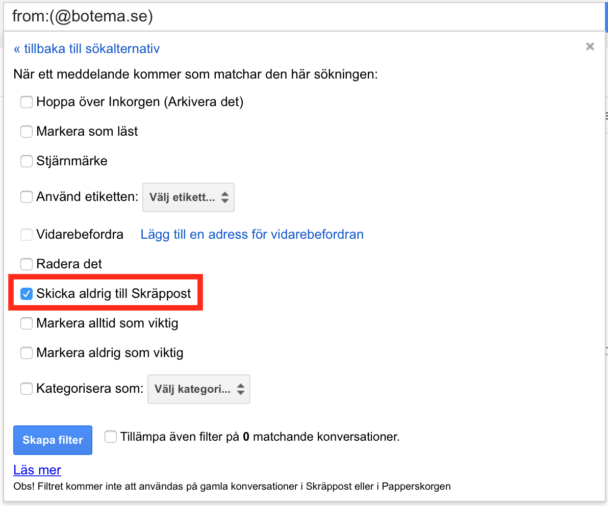Go back via '« tillbaka till sökalternativ'
Screen dimensions: 608x506
coord(87,49)
